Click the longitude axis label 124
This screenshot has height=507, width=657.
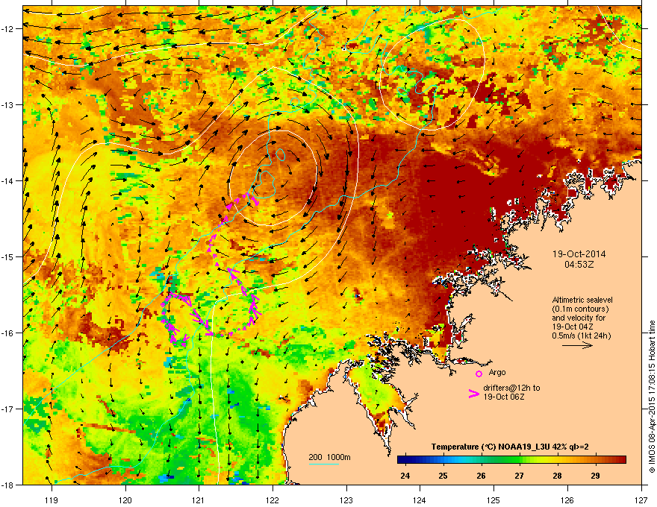[420, 500]
